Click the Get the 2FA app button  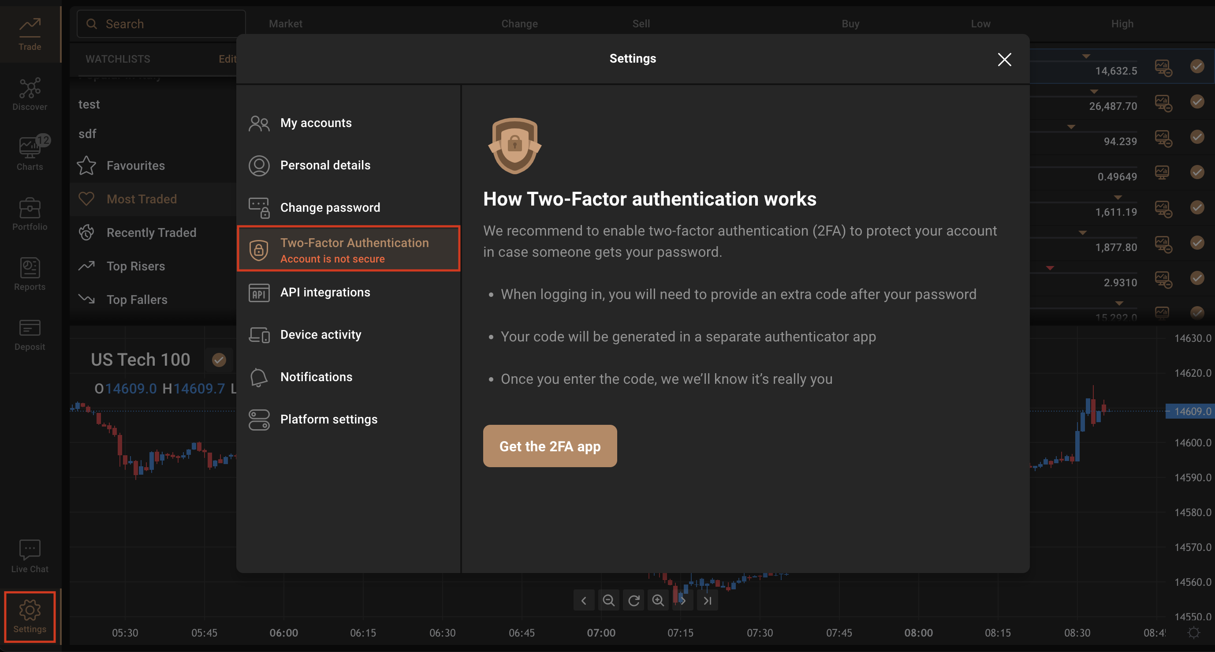(549, 446)
